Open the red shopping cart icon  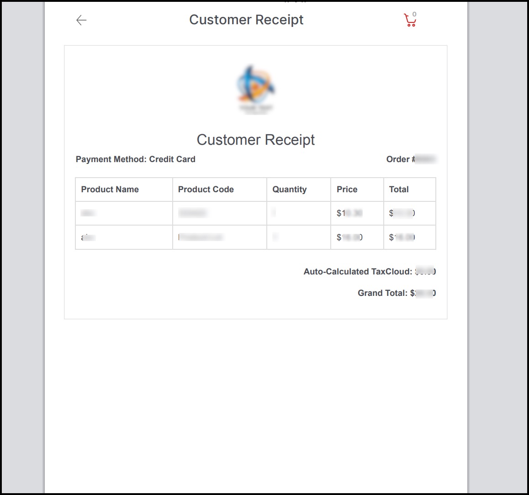(x=410, y=20)
